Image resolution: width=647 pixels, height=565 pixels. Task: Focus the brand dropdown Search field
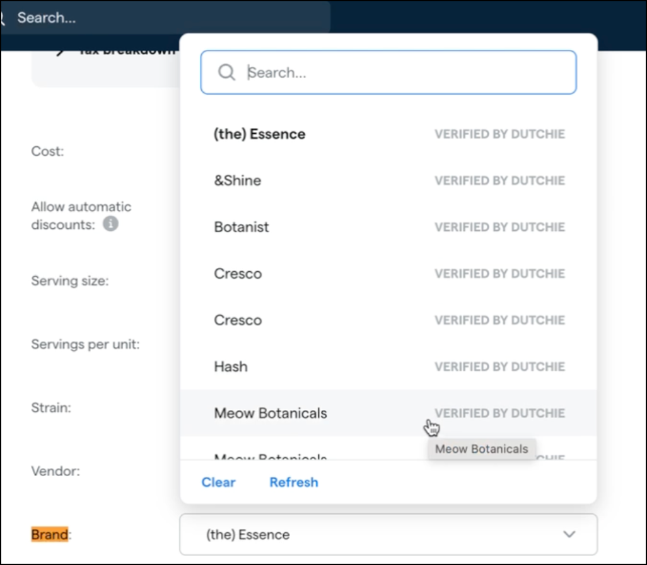point(388,73)
